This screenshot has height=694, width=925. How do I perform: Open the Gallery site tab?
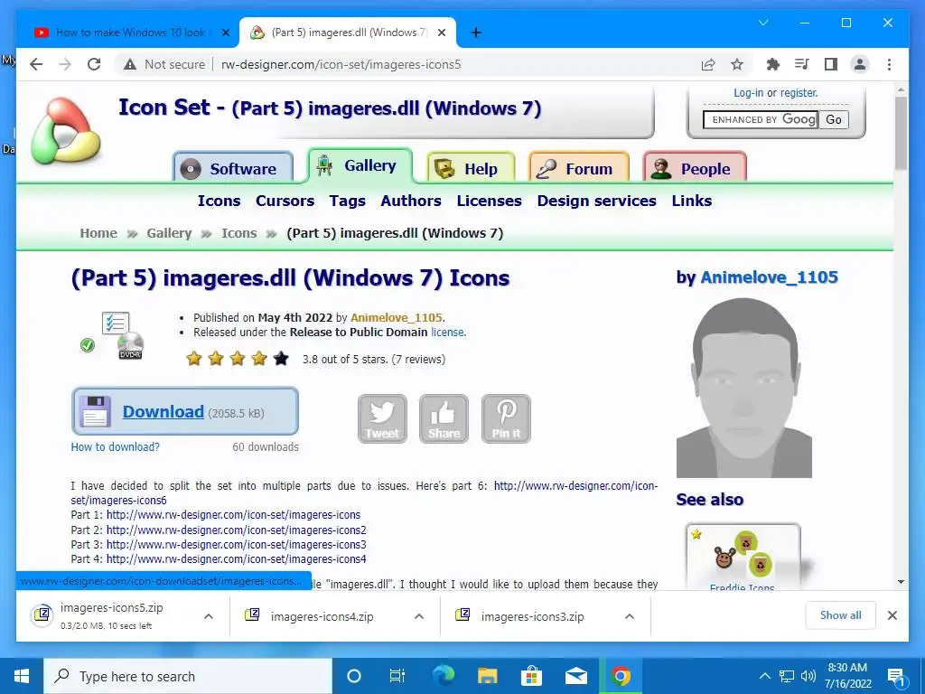[360, 165]
